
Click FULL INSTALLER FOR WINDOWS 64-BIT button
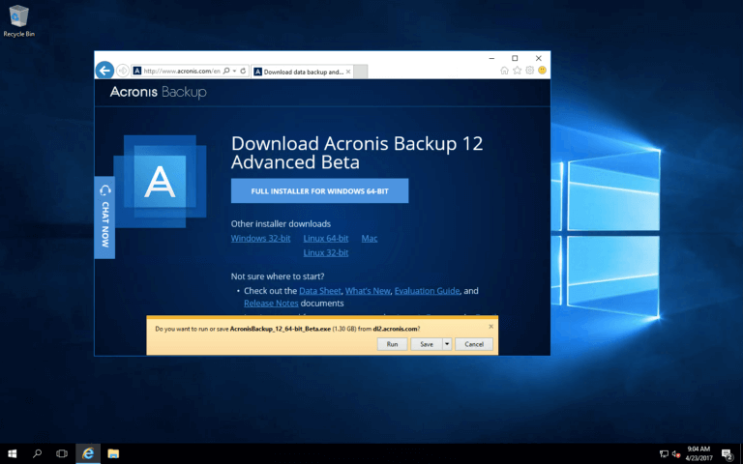[x=320, y=190]
